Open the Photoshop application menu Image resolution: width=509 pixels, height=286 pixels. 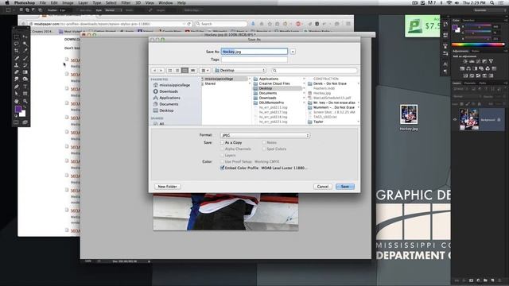pyautogui.click(x=25, y=2)
